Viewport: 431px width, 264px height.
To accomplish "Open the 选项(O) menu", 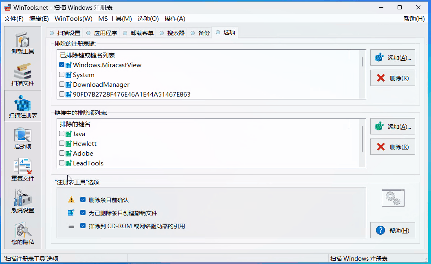I will coord(148,19).
